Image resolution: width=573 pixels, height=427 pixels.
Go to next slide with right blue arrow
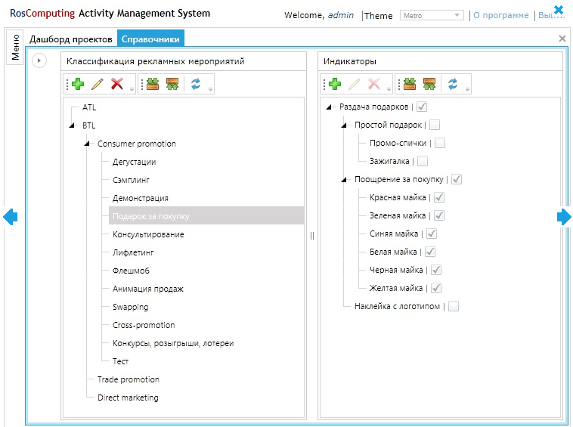564,217
